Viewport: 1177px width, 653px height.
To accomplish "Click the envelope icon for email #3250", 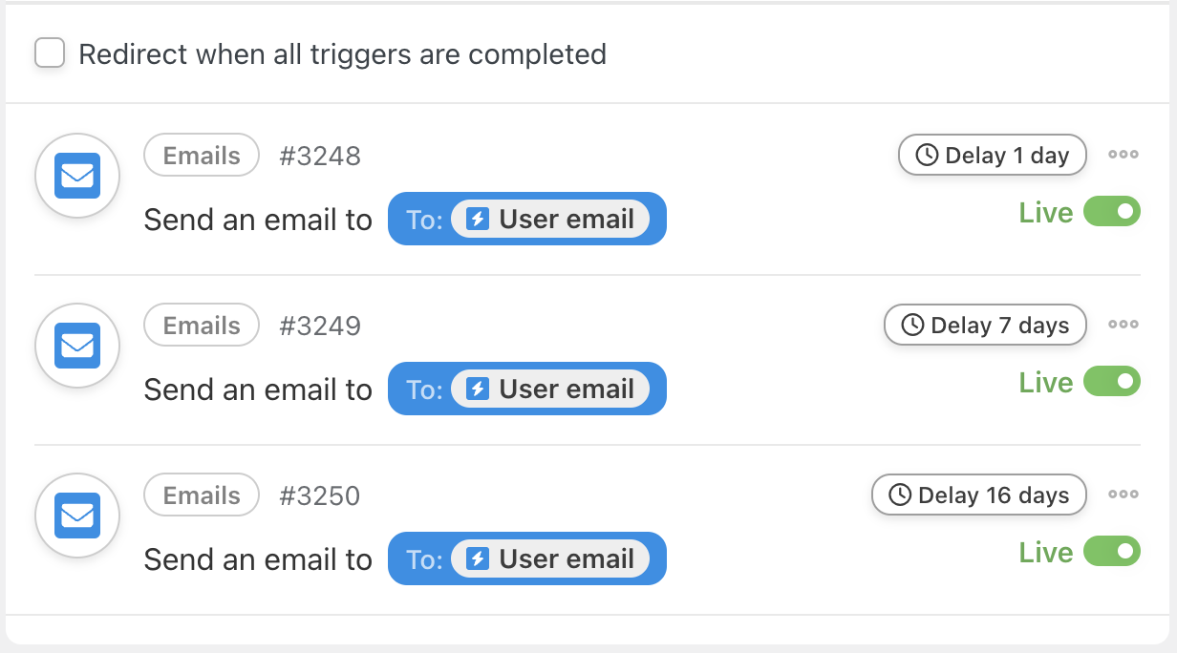I will coord(76,516).
